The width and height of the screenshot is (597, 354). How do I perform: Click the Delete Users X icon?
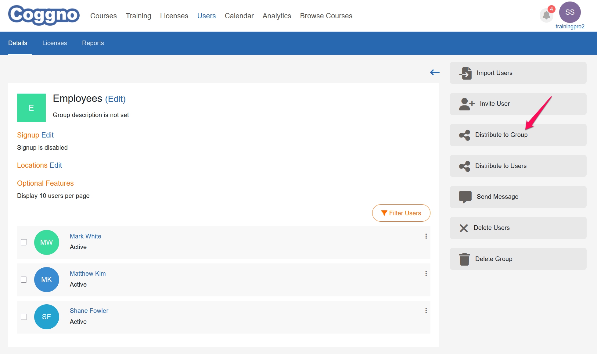(464, 228)
